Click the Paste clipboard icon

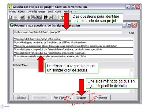pyautogui.click(x=39, y=17)
